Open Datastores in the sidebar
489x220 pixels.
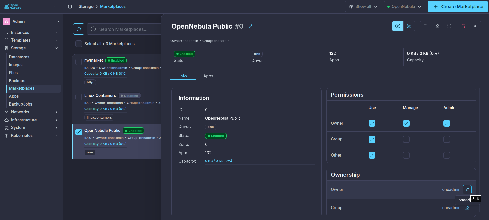click(19, 57)
